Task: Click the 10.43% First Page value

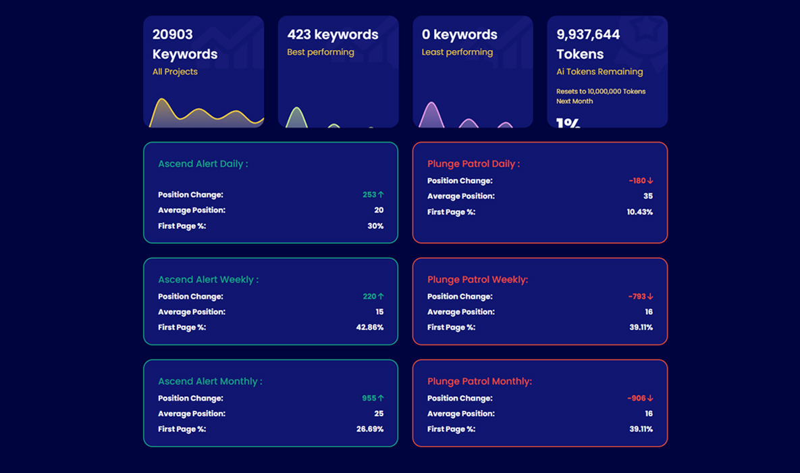Action: tap(639, 212)
